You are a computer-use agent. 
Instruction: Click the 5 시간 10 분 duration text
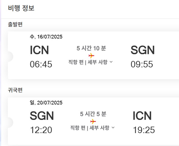[x=91, y=48]
